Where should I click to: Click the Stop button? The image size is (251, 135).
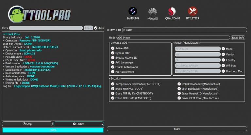tap(27, 124)
